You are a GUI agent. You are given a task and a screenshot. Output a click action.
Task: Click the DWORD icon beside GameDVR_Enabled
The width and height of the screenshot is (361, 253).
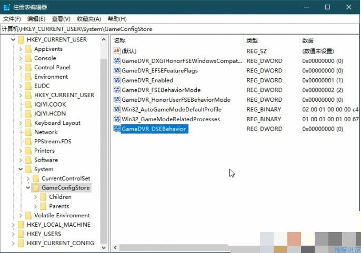click(x=117, y=80)
